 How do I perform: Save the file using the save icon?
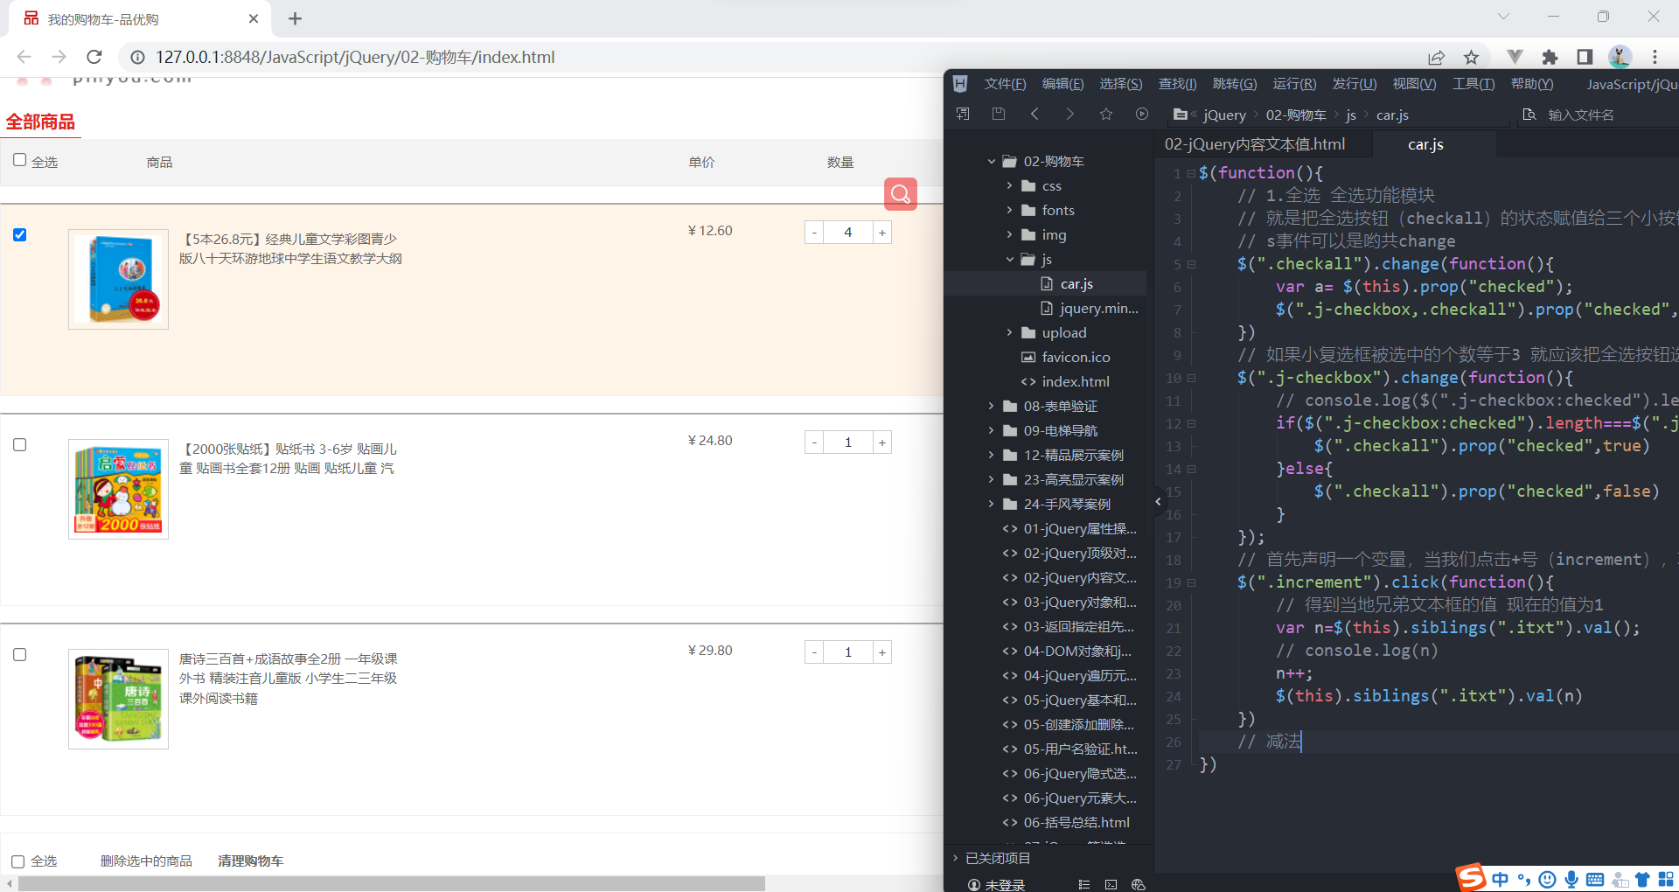[999, 114]
